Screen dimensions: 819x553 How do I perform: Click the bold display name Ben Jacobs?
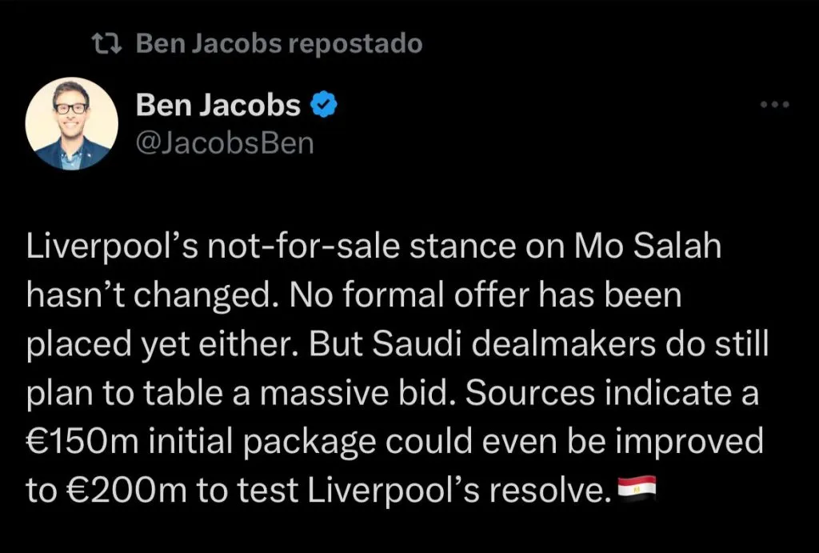218,105
